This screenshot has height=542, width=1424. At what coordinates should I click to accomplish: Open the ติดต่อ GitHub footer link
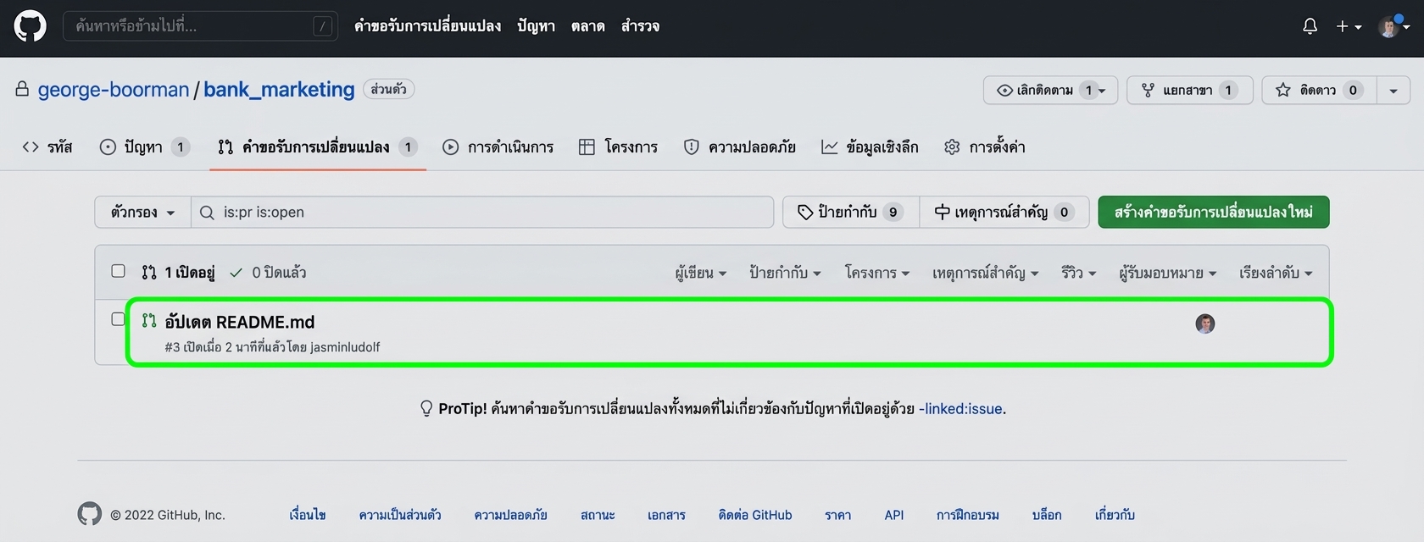[x=755, y=515]
